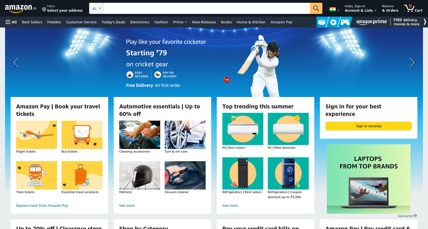Screen dimensions: 428x229
Task: Click the location pin to select address
Action: point(44,10)
